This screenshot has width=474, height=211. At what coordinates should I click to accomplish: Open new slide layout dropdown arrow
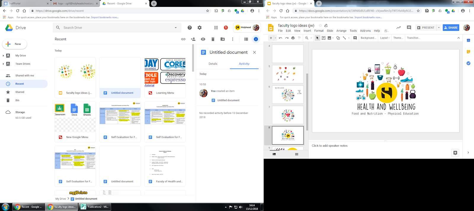(x=275, y=38)
